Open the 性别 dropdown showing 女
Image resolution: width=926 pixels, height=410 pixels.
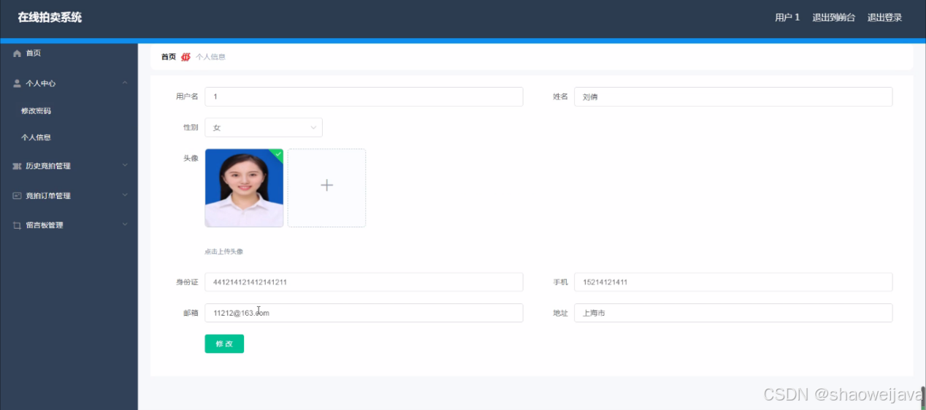click(x=264, y=127)
